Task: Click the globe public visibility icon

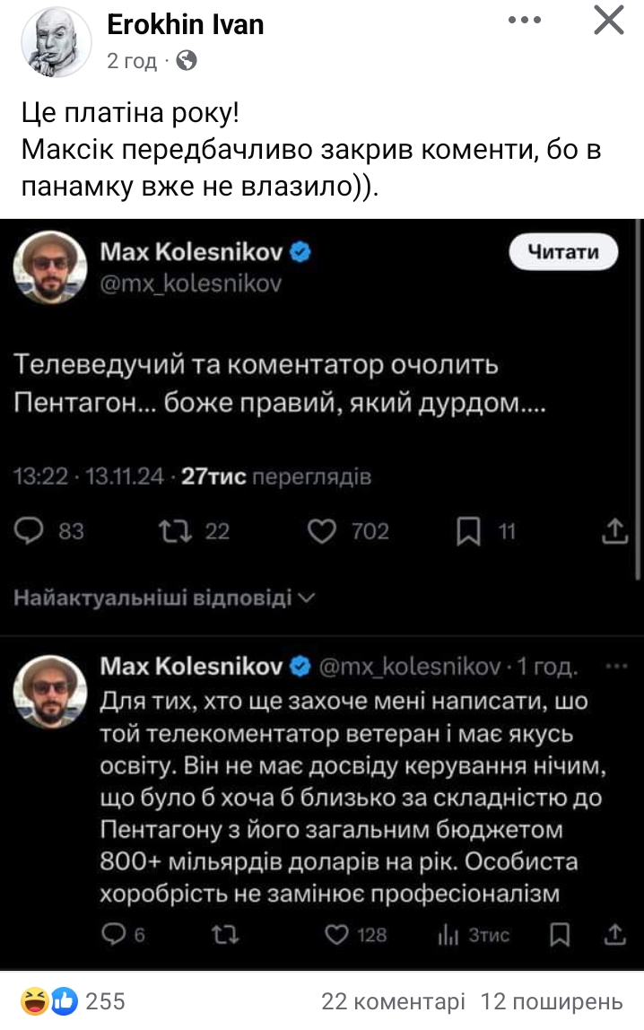Action: tap(187, 61)
